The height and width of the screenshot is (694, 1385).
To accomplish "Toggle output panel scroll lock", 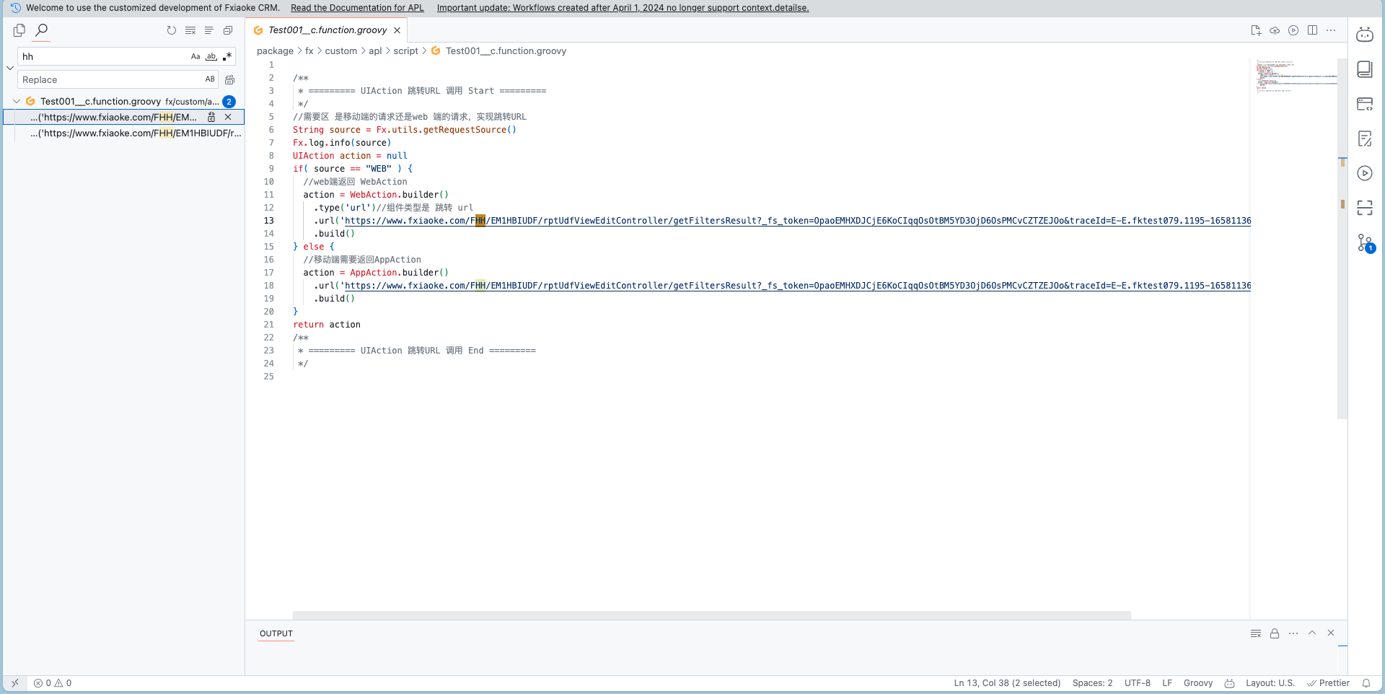I will tap(1275, 633).
